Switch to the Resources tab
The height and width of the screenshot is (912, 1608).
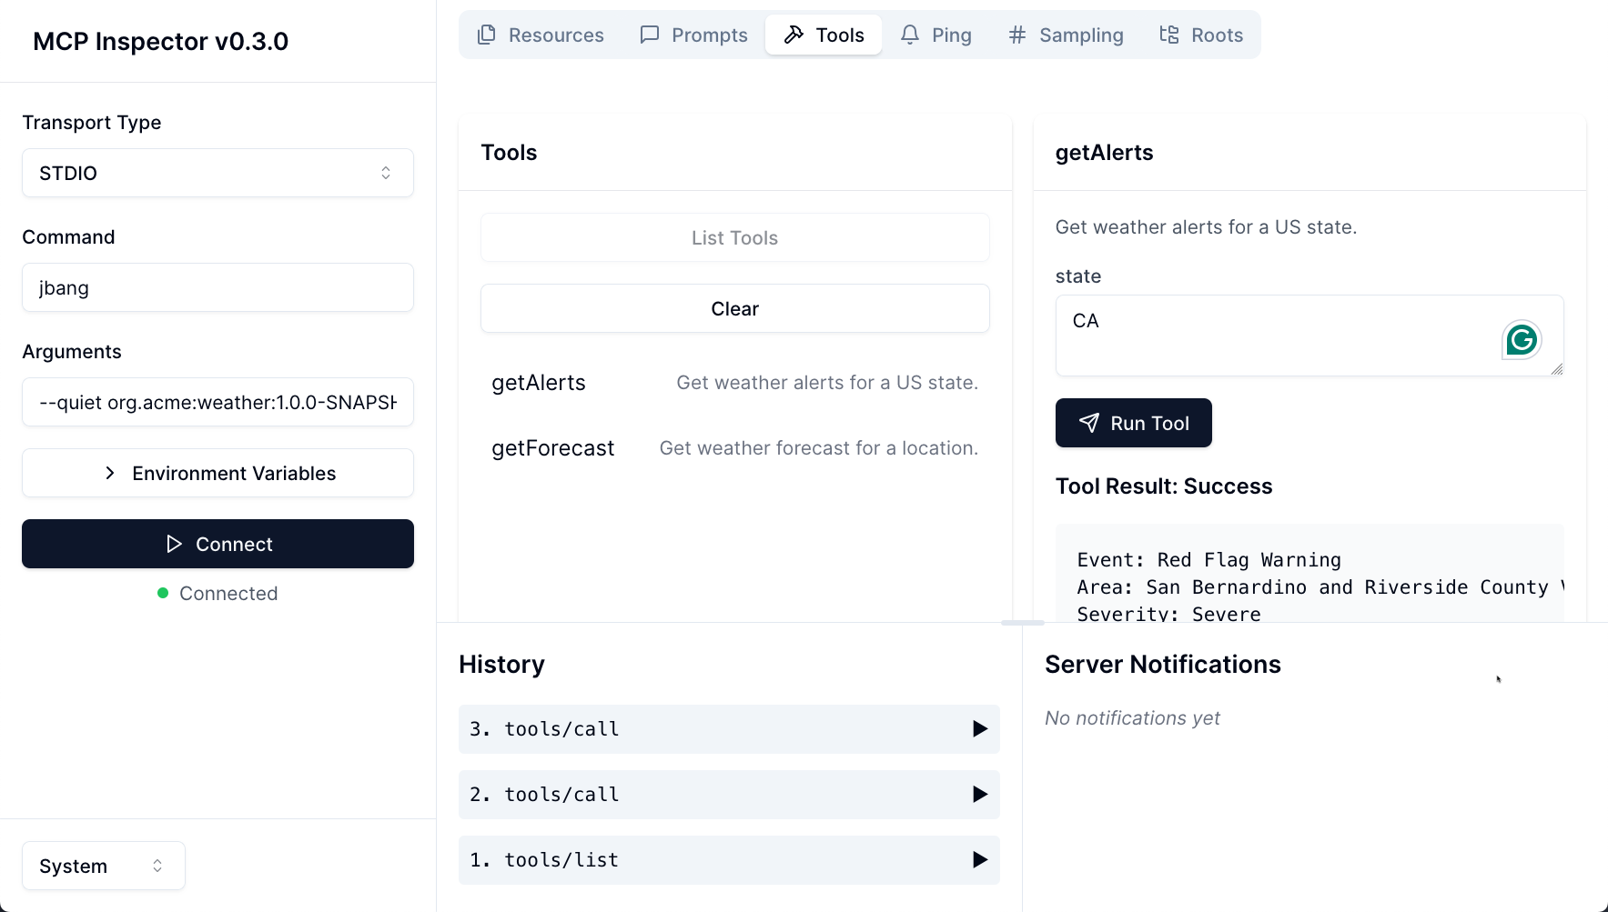click(541, 35)
